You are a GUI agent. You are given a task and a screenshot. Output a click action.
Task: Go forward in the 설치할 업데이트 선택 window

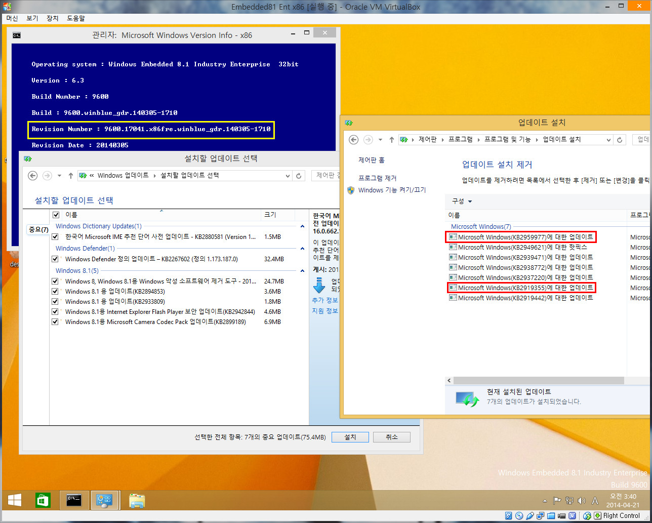pos(48,176)
